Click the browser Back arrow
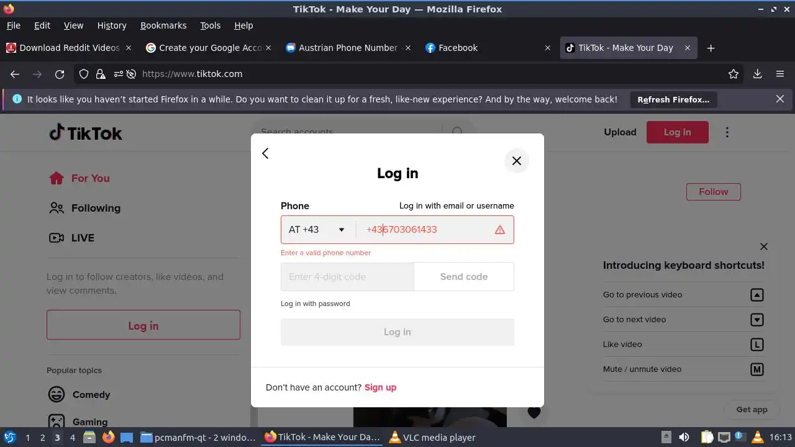 coord(15,74)
